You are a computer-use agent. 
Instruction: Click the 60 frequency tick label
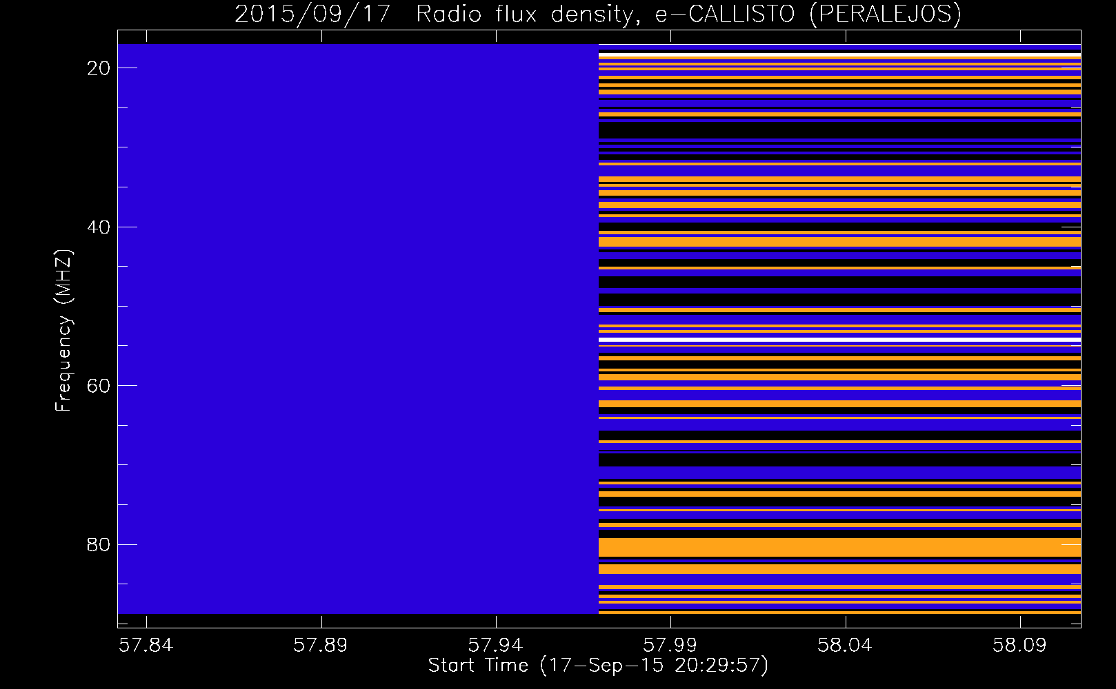(x=99, y=386)
